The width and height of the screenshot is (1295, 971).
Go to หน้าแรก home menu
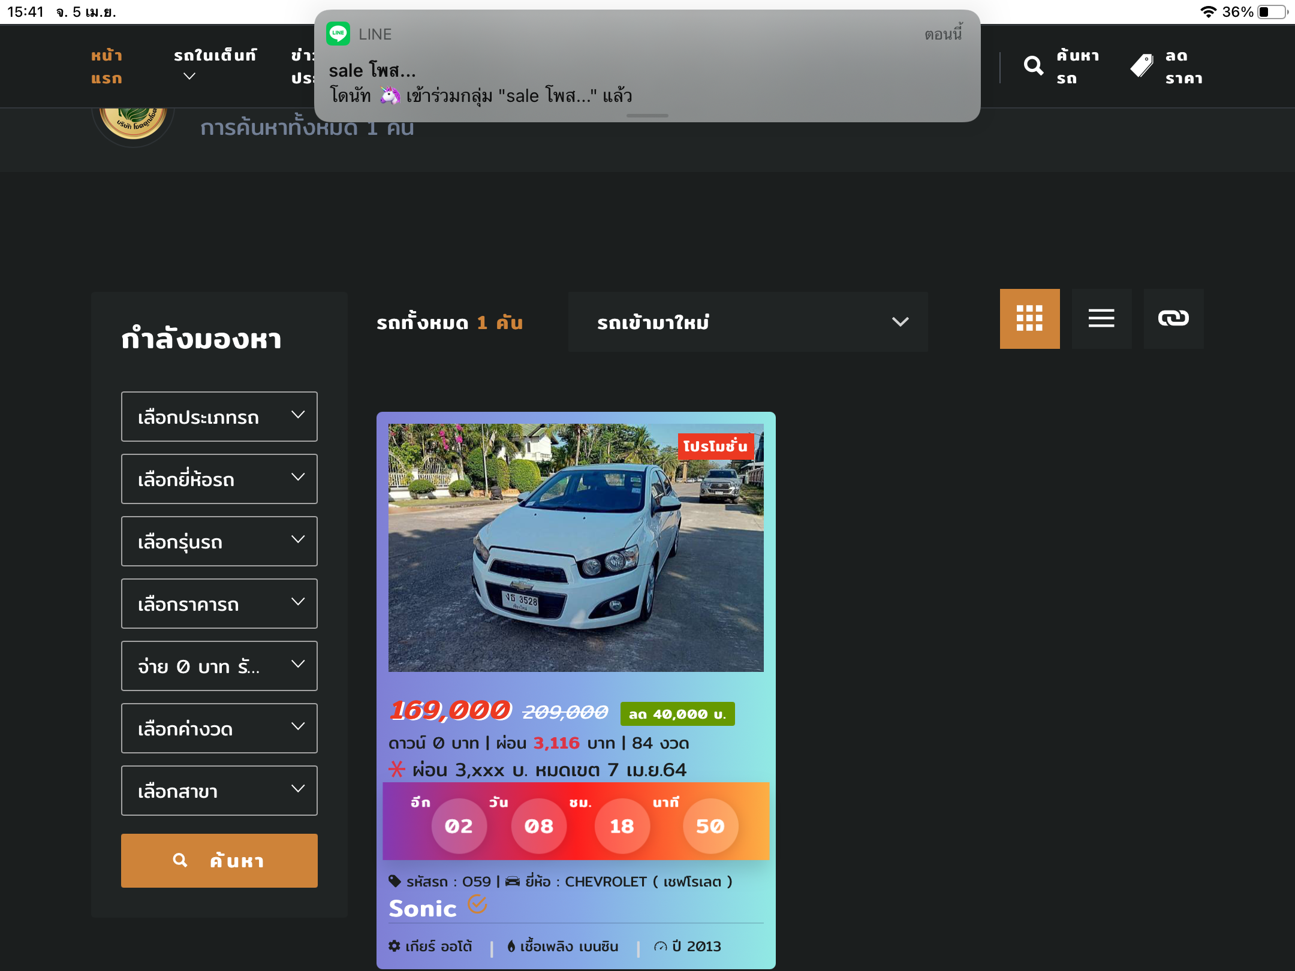(x=107, y=67)
